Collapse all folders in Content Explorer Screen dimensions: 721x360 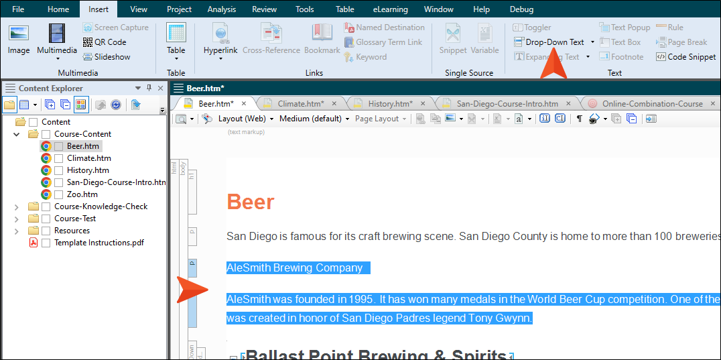coord(65,105)
